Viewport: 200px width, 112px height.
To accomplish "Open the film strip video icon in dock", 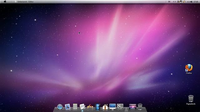I will (97, 106).
